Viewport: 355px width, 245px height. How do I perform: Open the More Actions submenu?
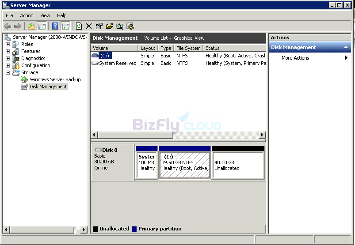click(310, 58)
